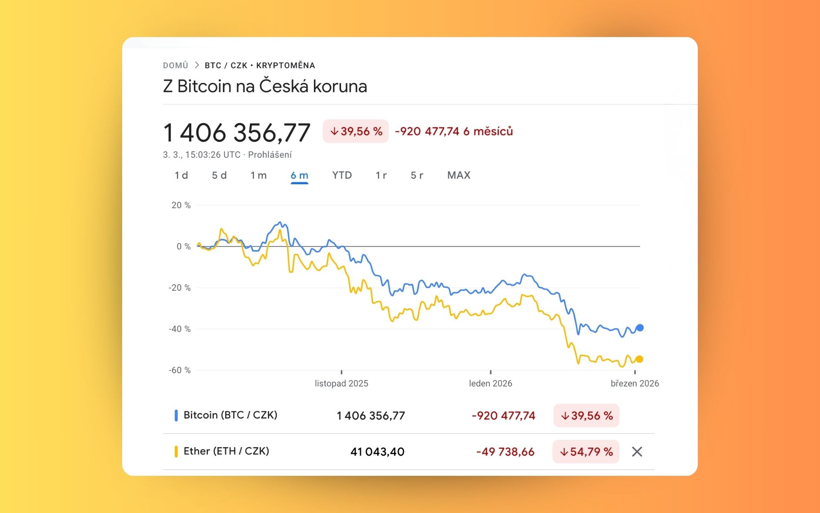
Task: Click the blue Bitcoin legend color bar
Action: (176, 416)
